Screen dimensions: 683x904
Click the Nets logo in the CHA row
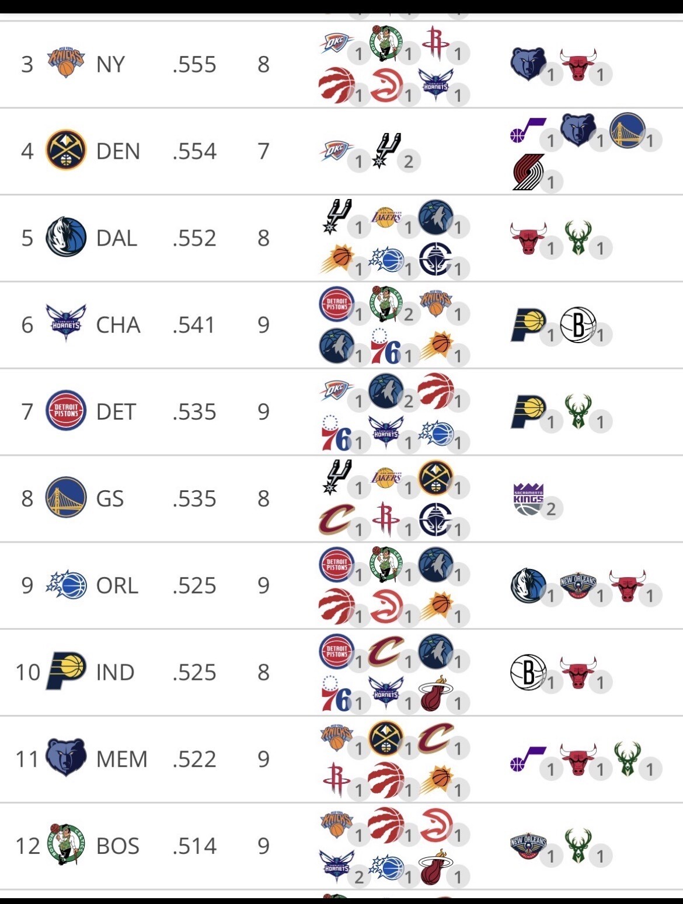577,324
